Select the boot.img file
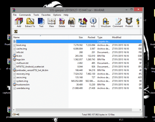 [77, 45]
